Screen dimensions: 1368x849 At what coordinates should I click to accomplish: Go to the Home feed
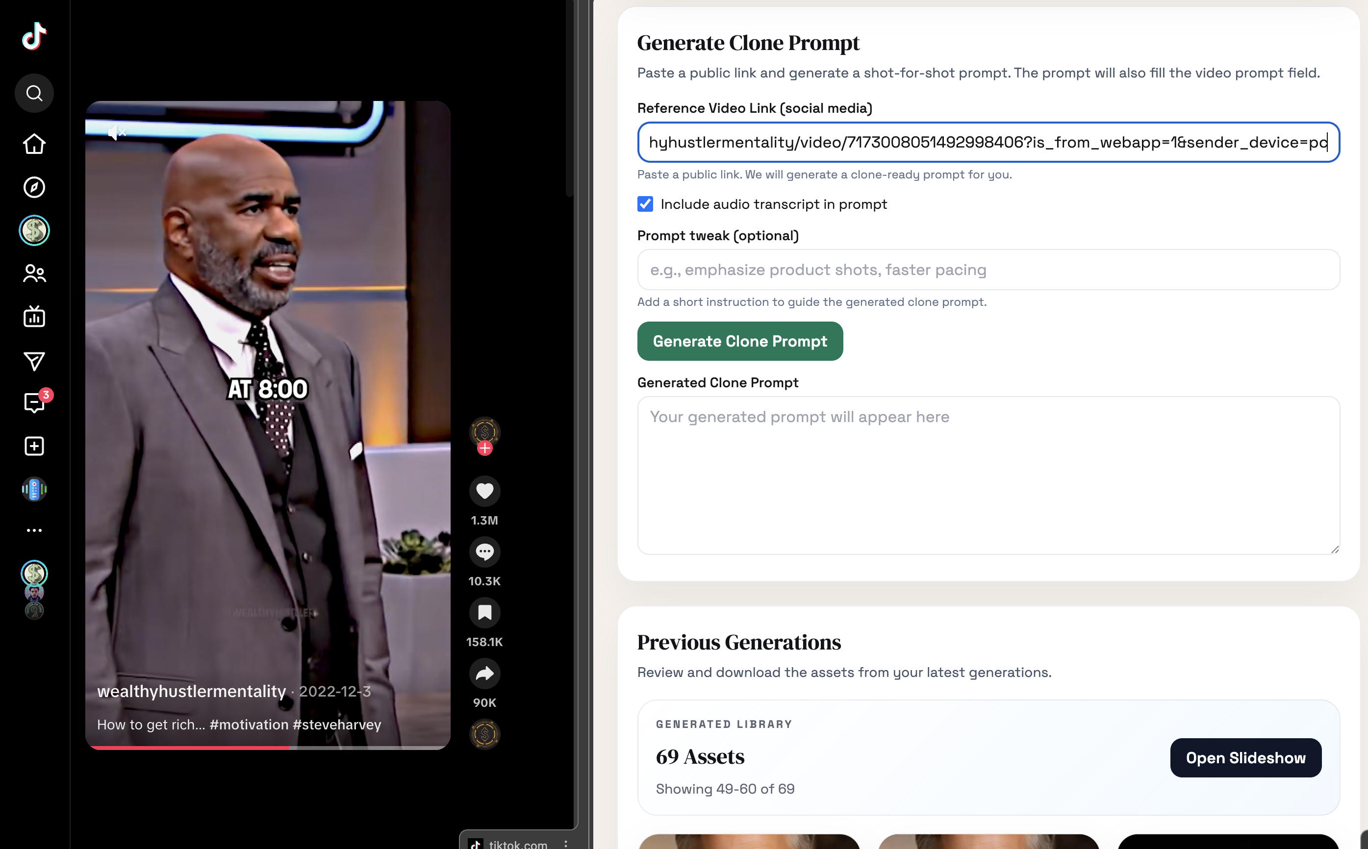[34, 144]
